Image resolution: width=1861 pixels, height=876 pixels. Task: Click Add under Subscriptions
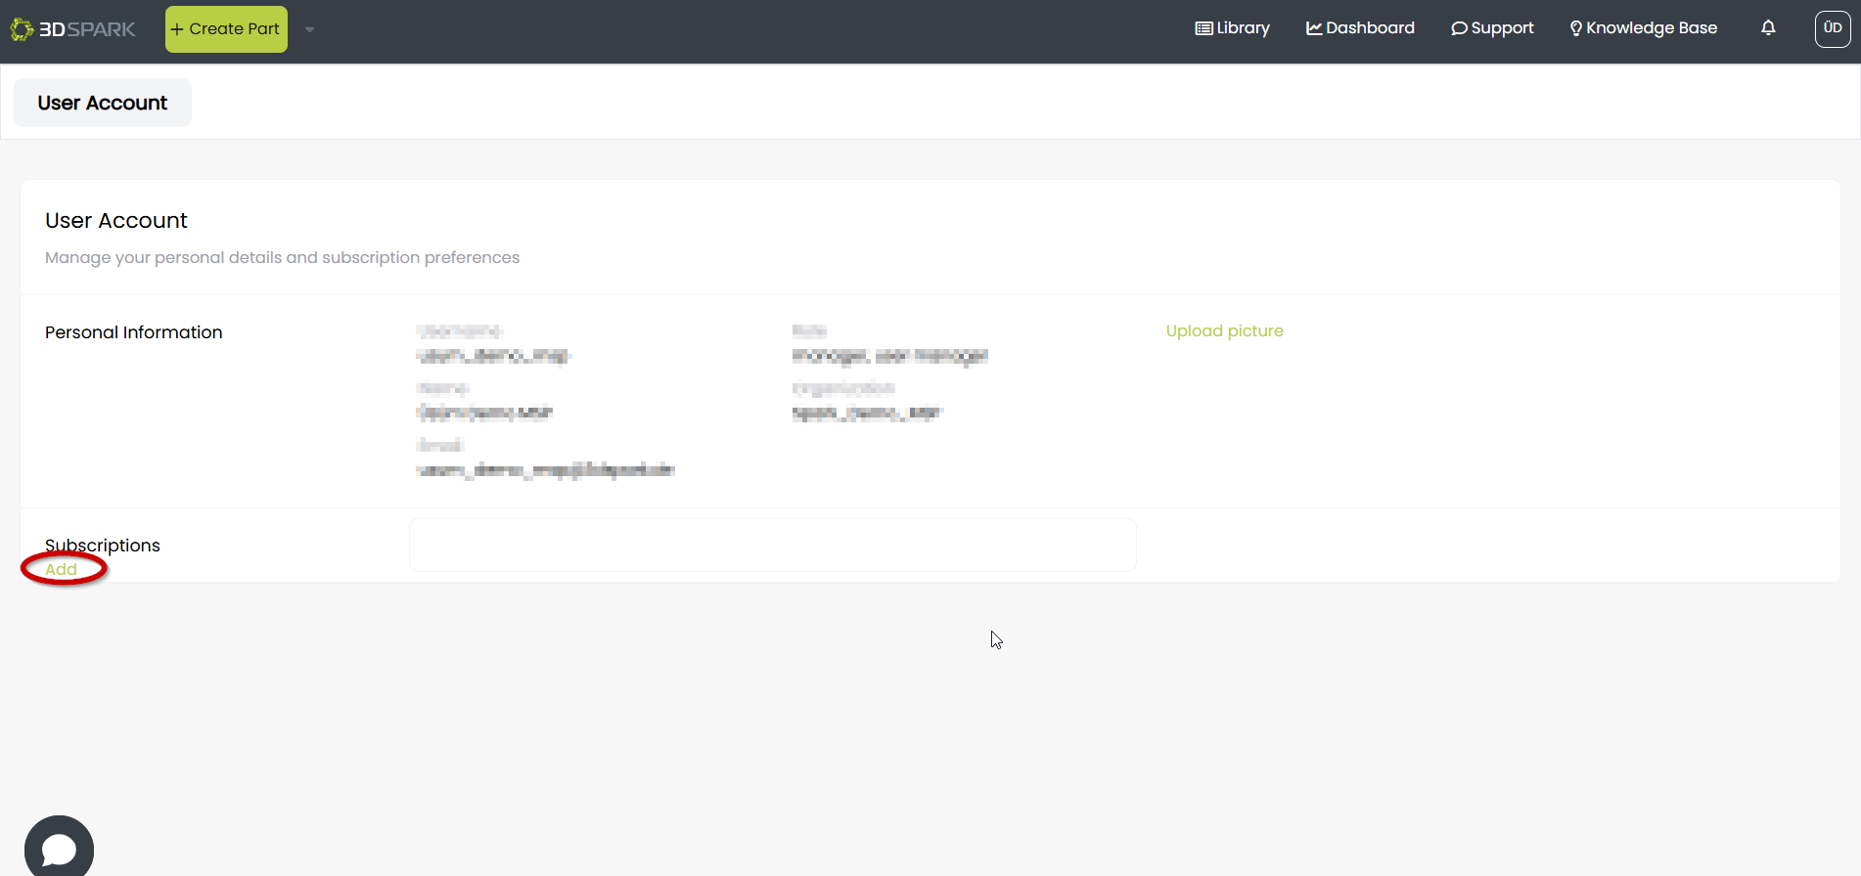click(61, 569)
